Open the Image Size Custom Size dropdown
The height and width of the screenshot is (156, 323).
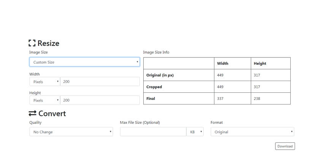click(84, 62)
